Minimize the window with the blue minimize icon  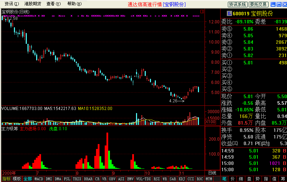(x=273, y=5)
